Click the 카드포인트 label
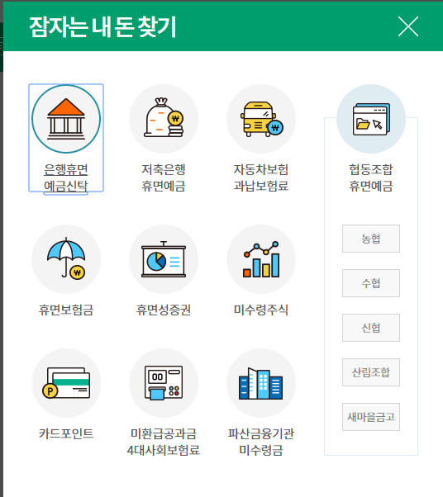 (66, 433)
